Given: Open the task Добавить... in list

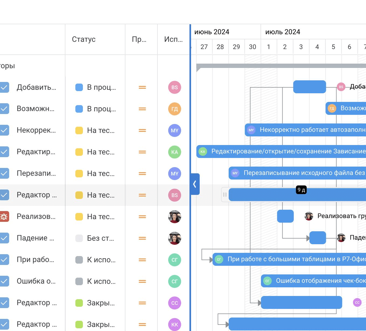Looking at the screenshot, I should pos(36,87).
